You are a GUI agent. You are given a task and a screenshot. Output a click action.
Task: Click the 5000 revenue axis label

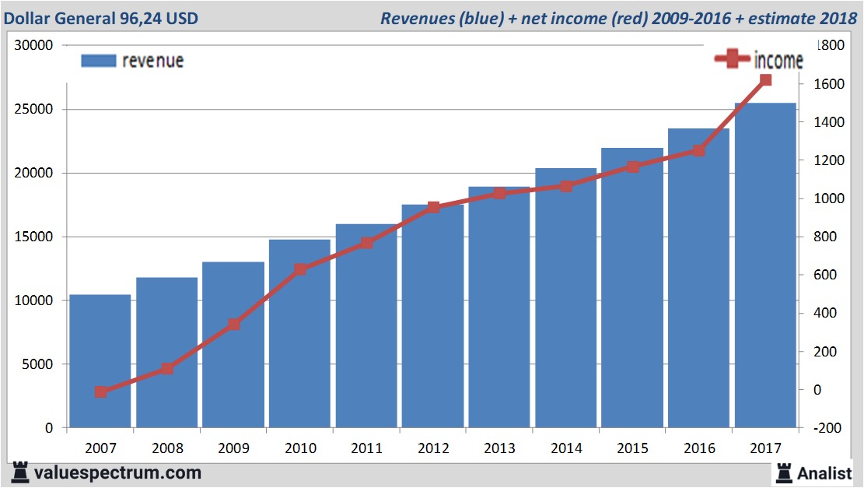[37, 364]
